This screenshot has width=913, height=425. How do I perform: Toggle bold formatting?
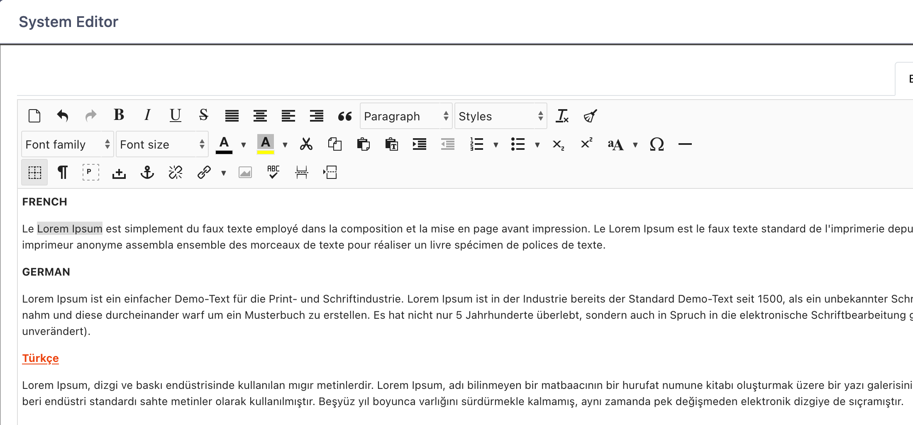[x=119, y=116]
